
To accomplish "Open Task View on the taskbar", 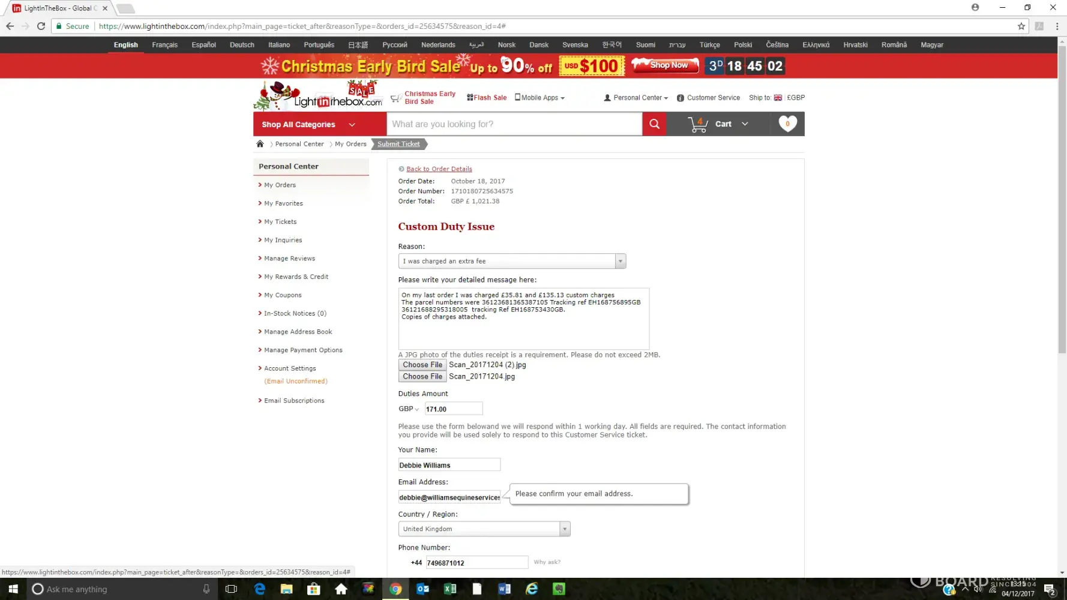I will pyautogui.click(x=231, y=589).
